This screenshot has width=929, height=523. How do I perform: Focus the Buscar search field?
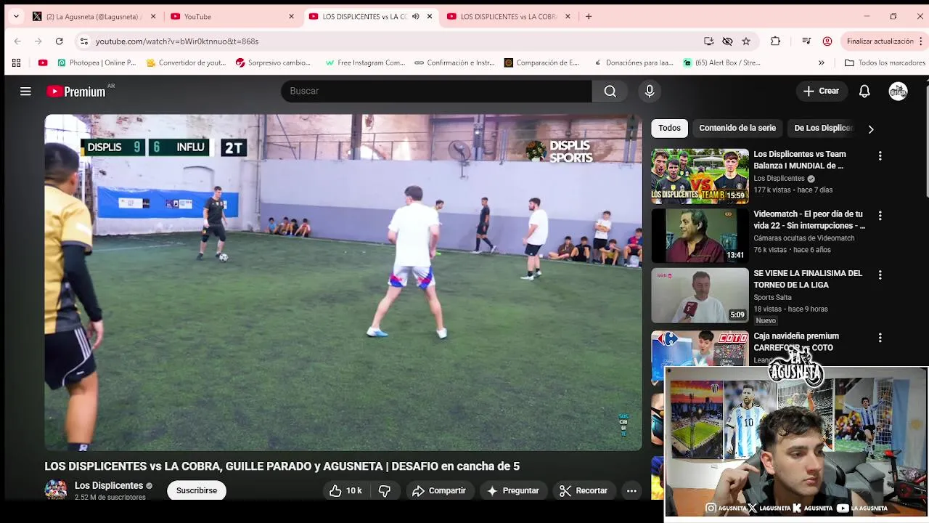click(x=436, y=91)
